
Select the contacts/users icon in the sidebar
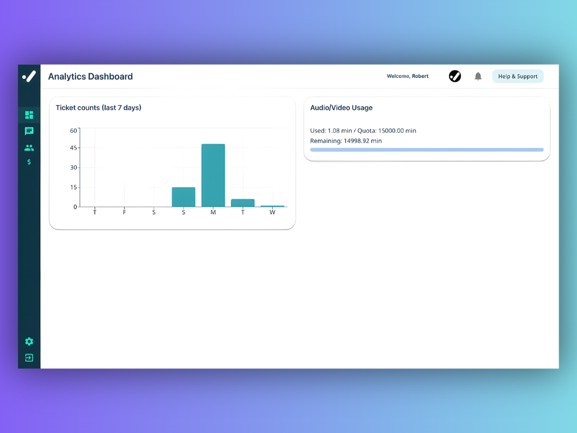point(29,147)
